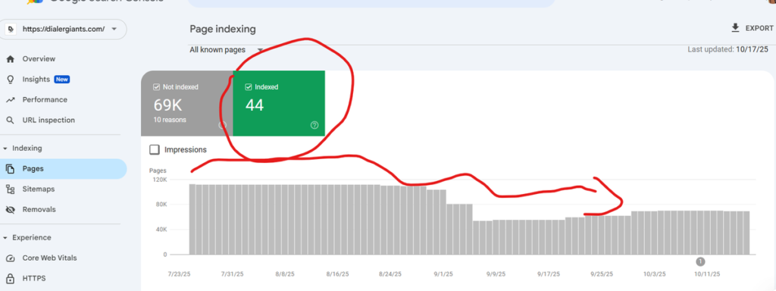Screen dimensions: 776x291
Task: Click the Pages documents icon
Action: click(x=10, y=169)
